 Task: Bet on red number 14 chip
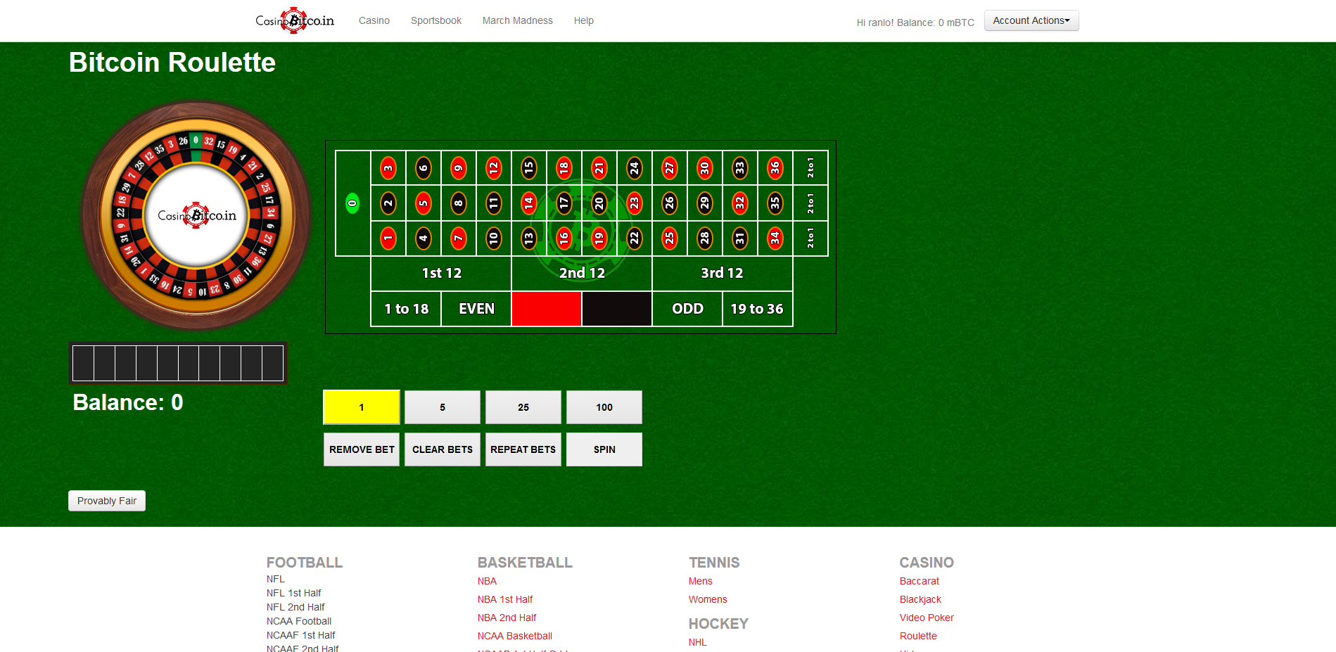529,203
